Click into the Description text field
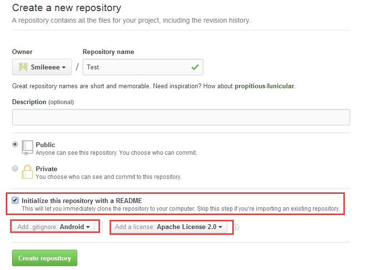 point(181,117)
